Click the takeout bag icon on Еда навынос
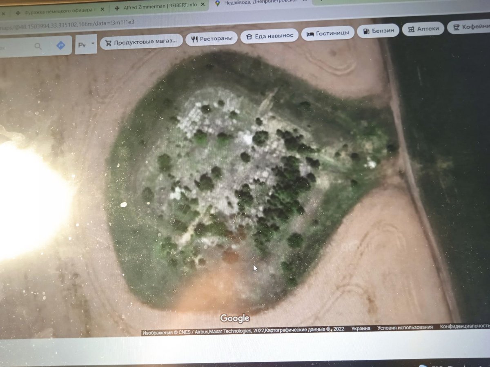The width and height of the screenshot is (490, 367). pos(249,36)
